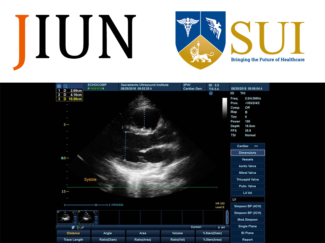Click the ECHOCOMP patient name field
The image size is (325, 243).
click(97, 85)
